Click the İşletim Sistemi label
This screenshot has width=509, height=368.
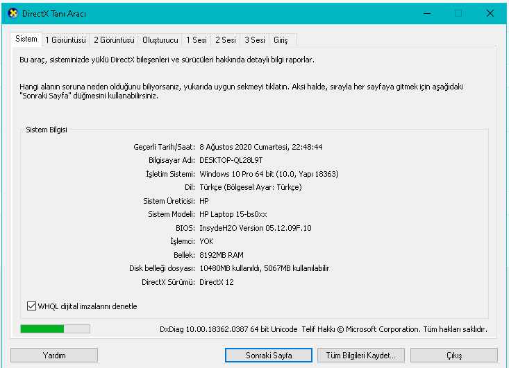(x=170, y=174)
